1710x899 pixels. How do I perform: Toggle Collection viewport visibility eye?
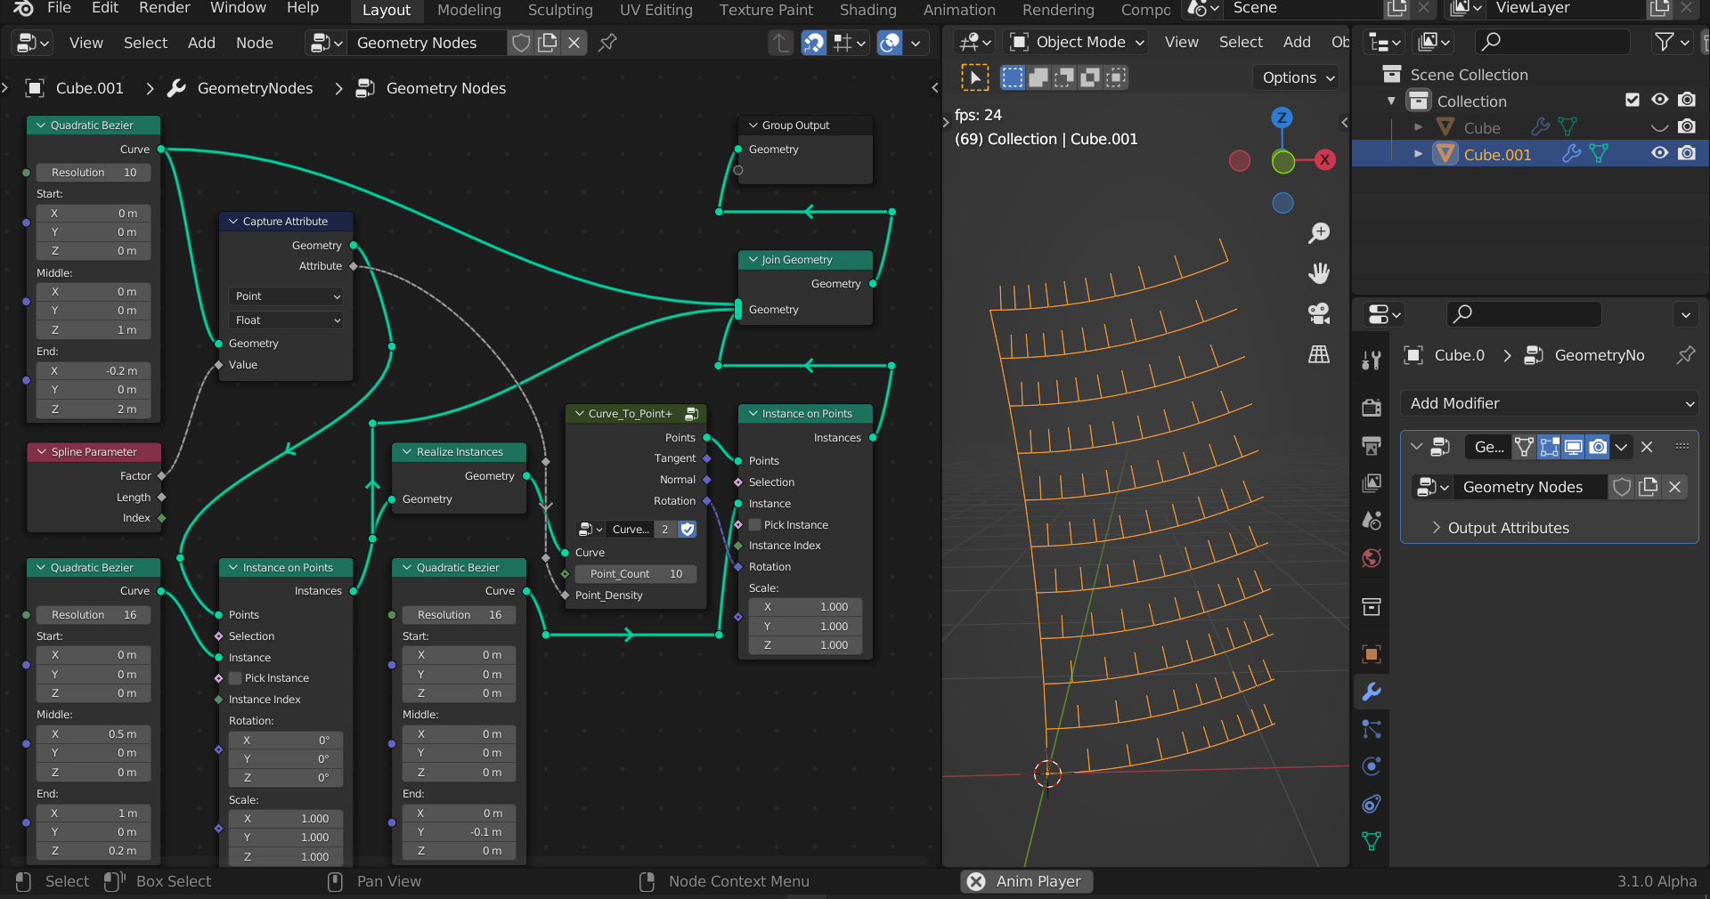pos(1659,100)
